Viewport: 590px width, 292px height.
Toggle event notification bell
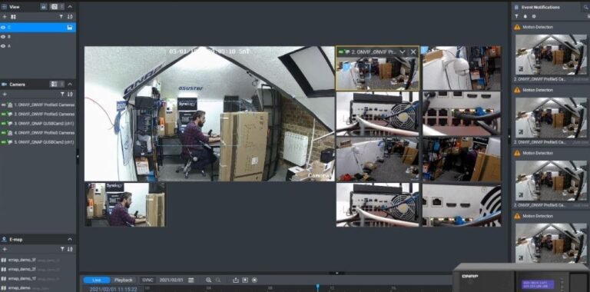[525, 17]
